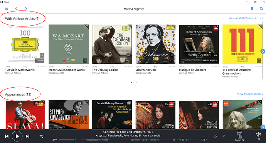Open the Slava! album cover
Screen dimensions: 266x143
(25, 115)
